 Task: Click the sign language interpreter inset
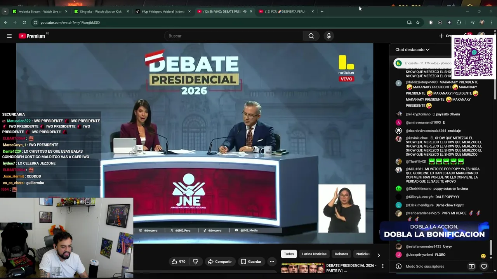342,208
